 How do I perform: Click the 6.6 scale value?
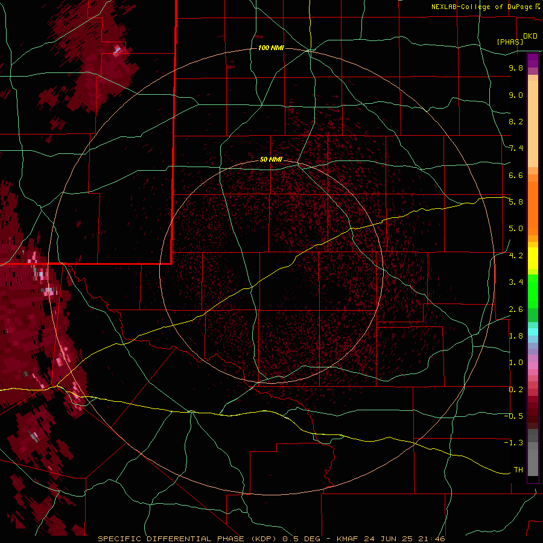pyautogui.click(x=516, y=175)
